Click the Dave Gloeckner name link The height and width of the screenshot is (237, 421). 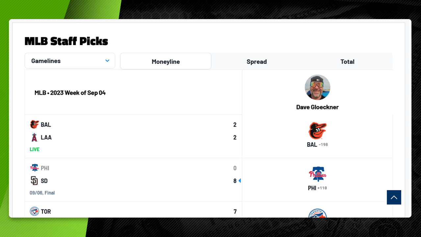[x=317, y=107]
